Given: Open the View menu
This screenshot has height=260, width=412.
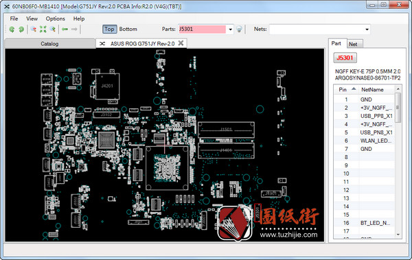Looking at the screenshot, I should (x=32, y=19).
